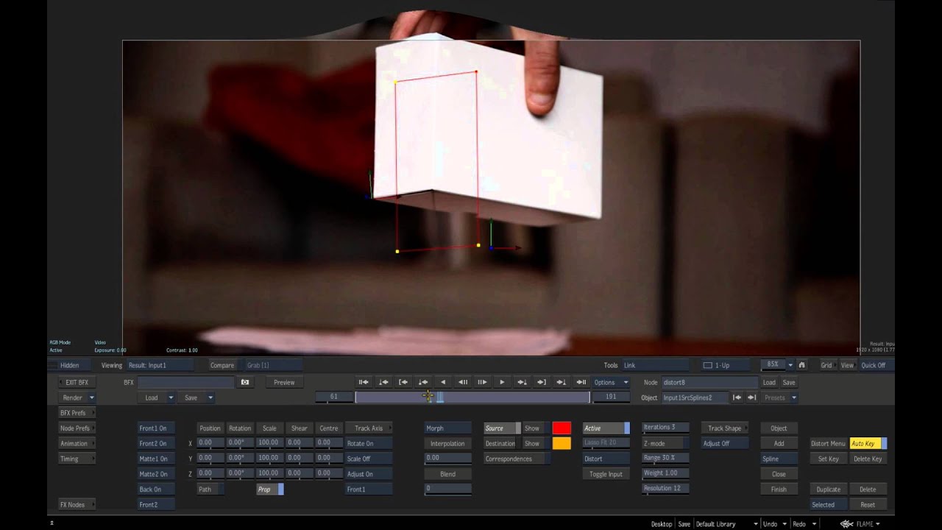The image size is (942, 530).
Task: Select previous object arrow beside Input1SrcSplines2
Action: pos(737,397)
